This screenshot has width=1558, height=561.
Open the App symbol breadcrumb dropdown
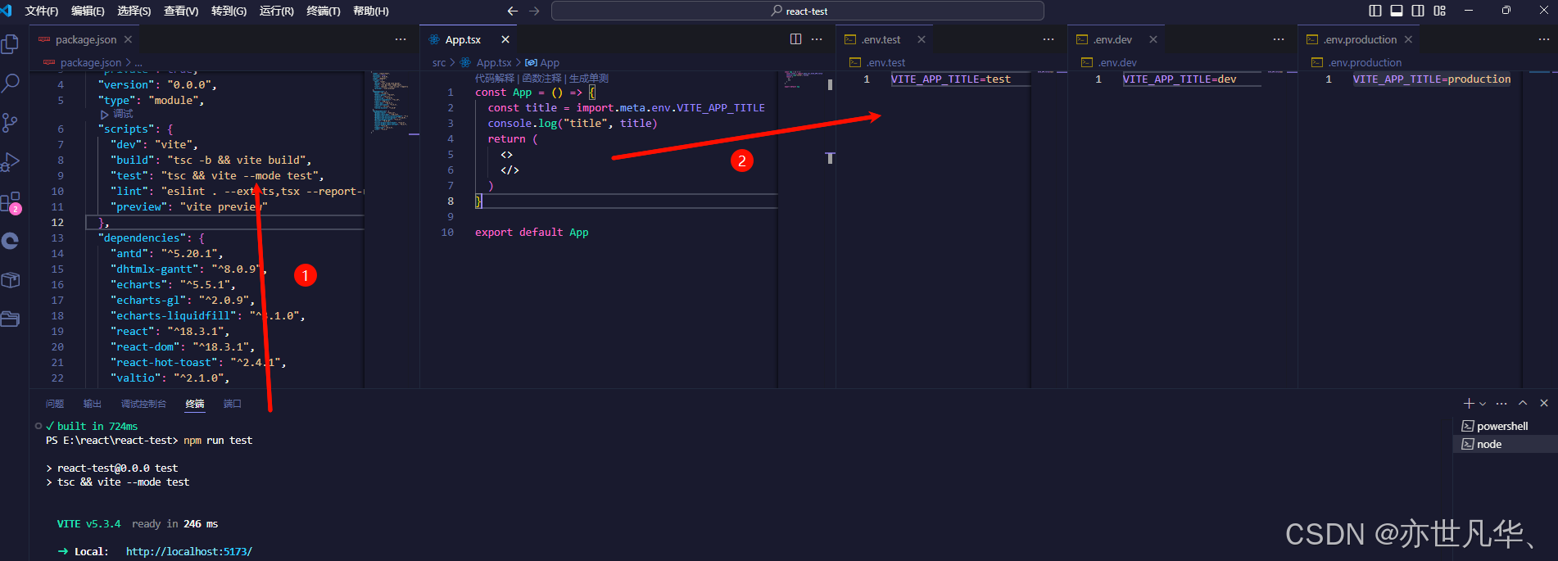point(542,62)
